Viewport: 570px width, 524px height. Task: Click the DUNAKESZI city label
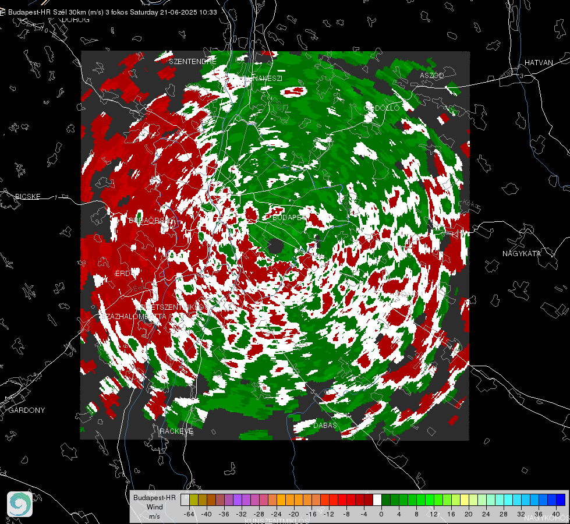260,78
